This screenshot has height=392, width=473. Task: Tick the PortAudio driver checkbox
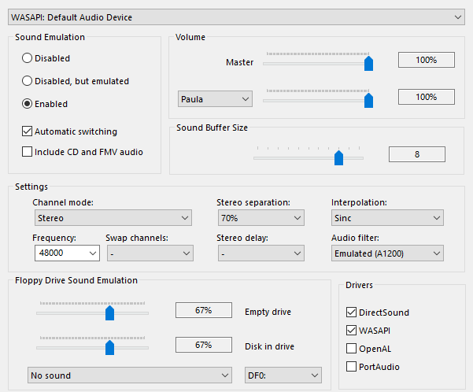coord(351,367)
